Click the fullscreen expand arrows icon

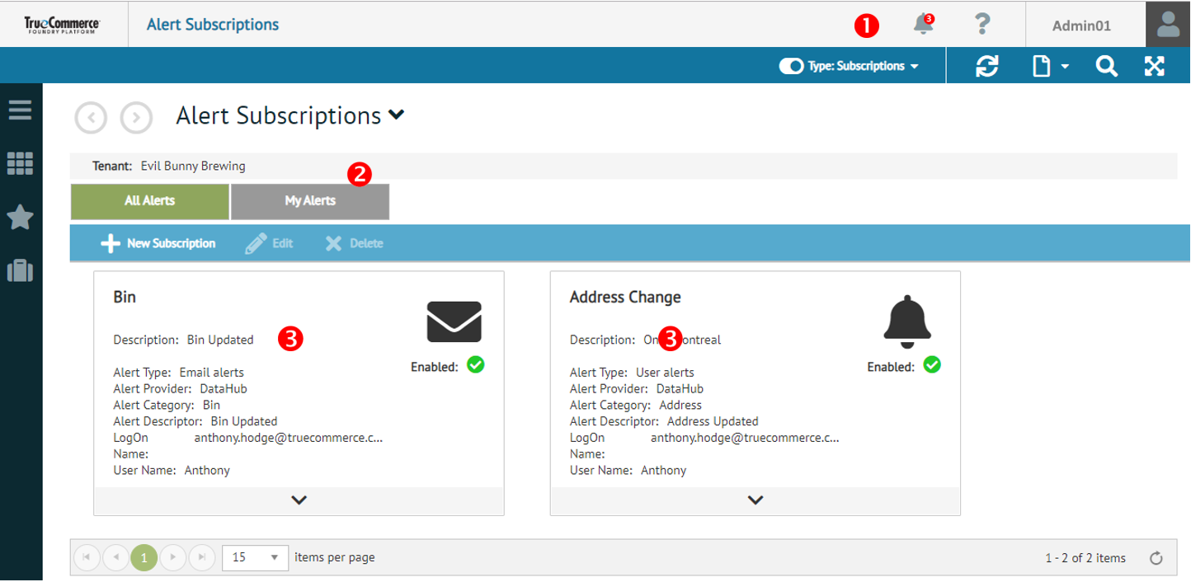(x=1155, y=67)
